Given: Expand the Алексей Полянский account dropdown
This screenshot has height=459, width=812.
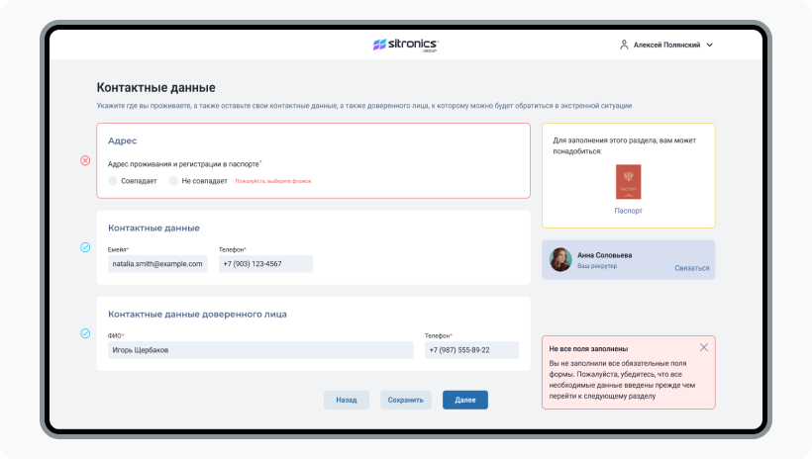Looking at the screenshot, I should [x=666, y=45].
